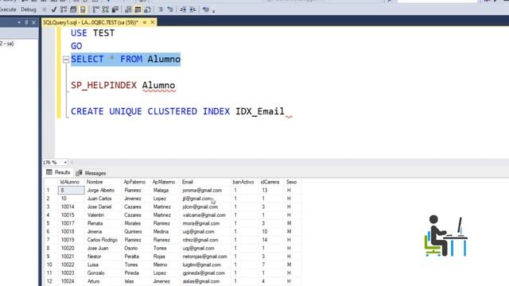Select result row number 5 header
The image size is (509, 286).
pyautogui.click(x=51, y=223)
